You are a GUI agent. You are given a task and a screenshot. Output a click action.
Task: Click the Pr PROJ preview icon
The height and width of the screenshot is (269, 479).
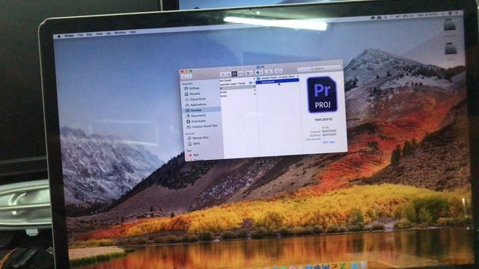pos(323,95)
